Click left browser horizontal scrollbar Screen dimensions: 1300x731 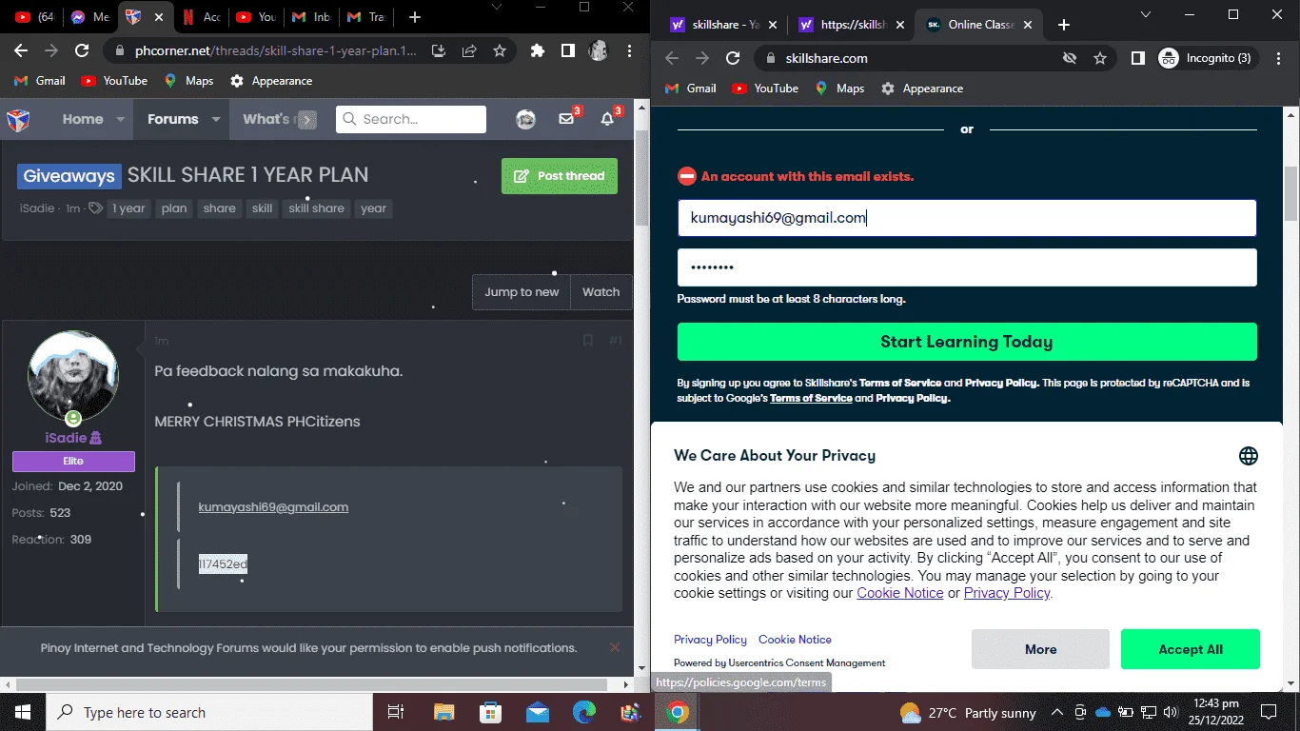(x=313, y=683)
